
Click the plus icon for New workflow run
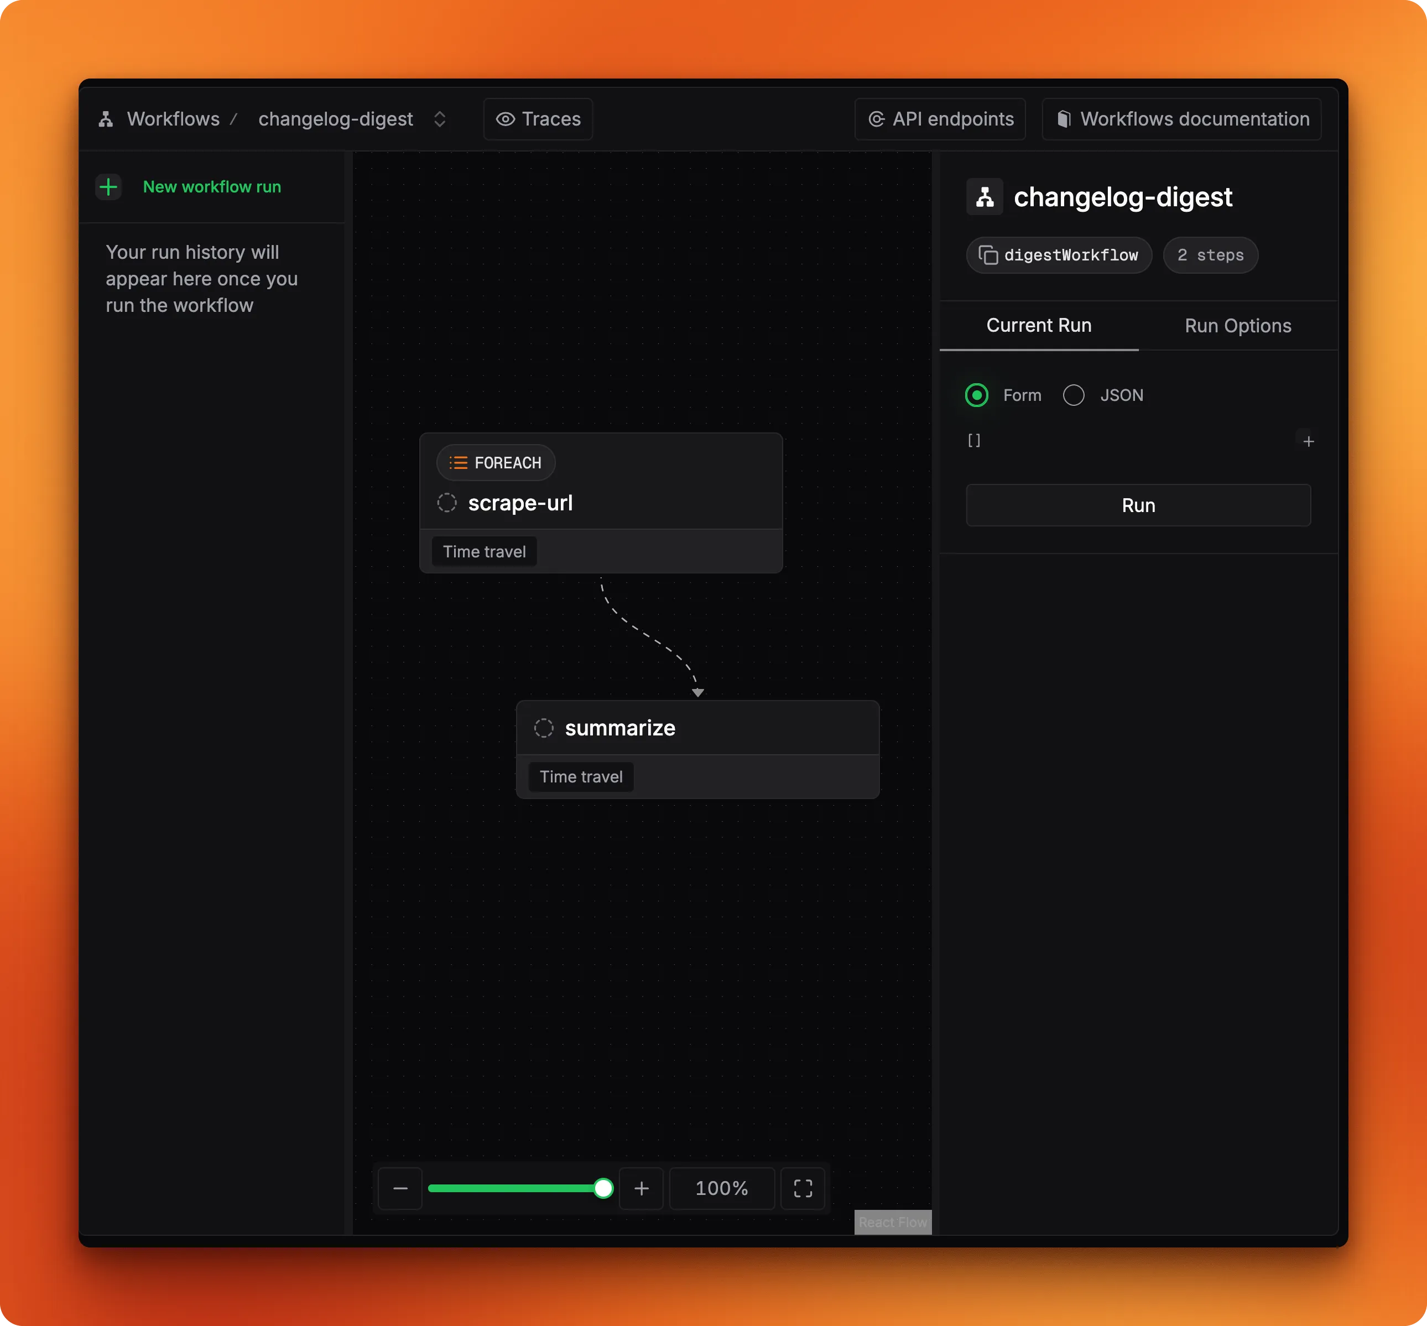(108, 186)
